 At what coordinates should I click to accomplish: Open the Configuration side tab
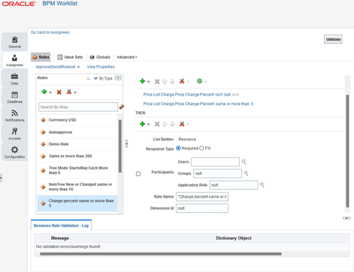click(15, 152)
